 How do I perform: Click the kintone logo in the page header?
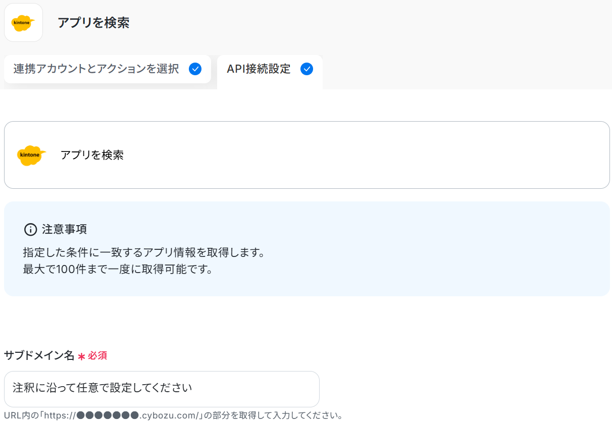tap(23, 23)
